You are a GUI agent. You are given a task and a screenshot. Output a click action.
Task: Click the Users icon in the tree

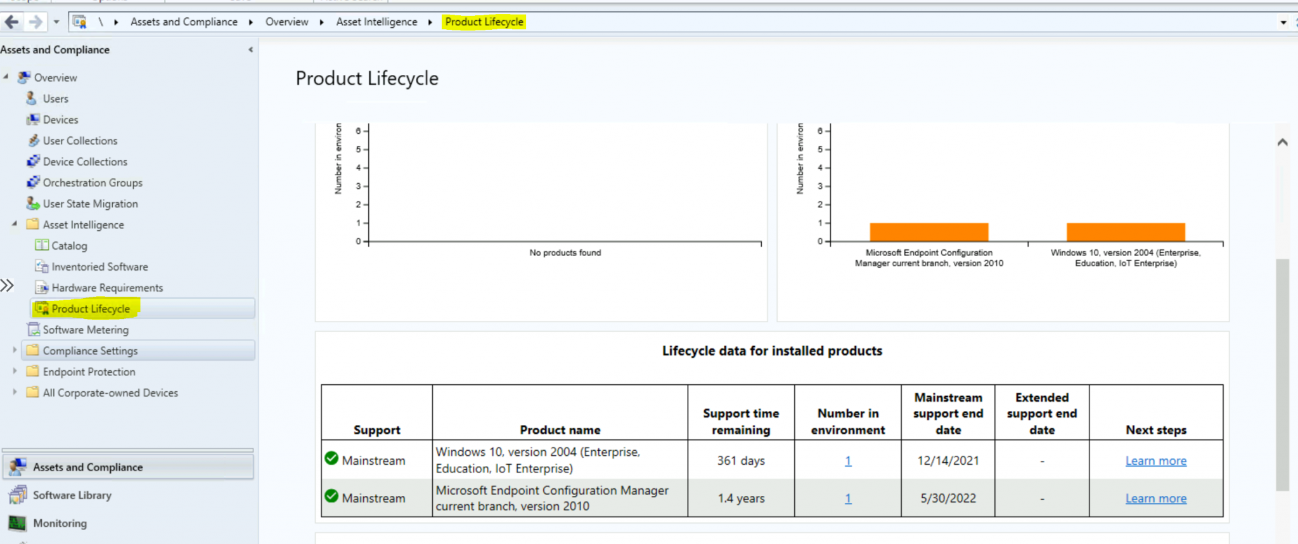coord(32,98)
